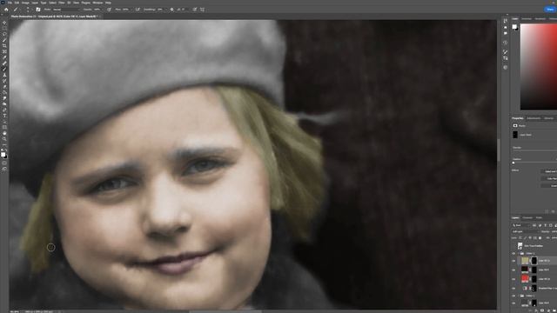
Task: Switch to the Adjustments tab
Action: tap(534, 118)
